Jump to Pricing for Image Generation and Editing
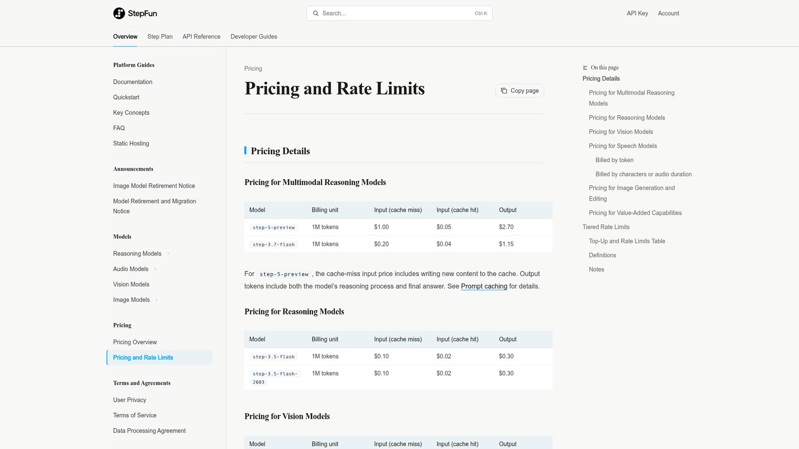Viewport: 799px width, 449px height. pyautogui.click(x=632, y=193)
